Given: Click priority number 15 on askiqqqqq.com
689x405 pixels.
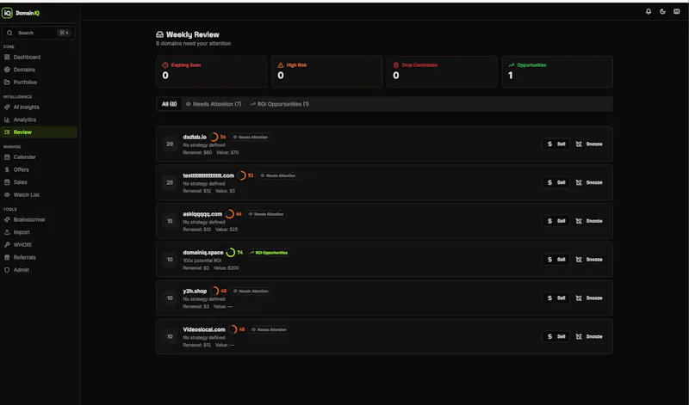Looking at the screenshot, I should click(x=170, y=221).
